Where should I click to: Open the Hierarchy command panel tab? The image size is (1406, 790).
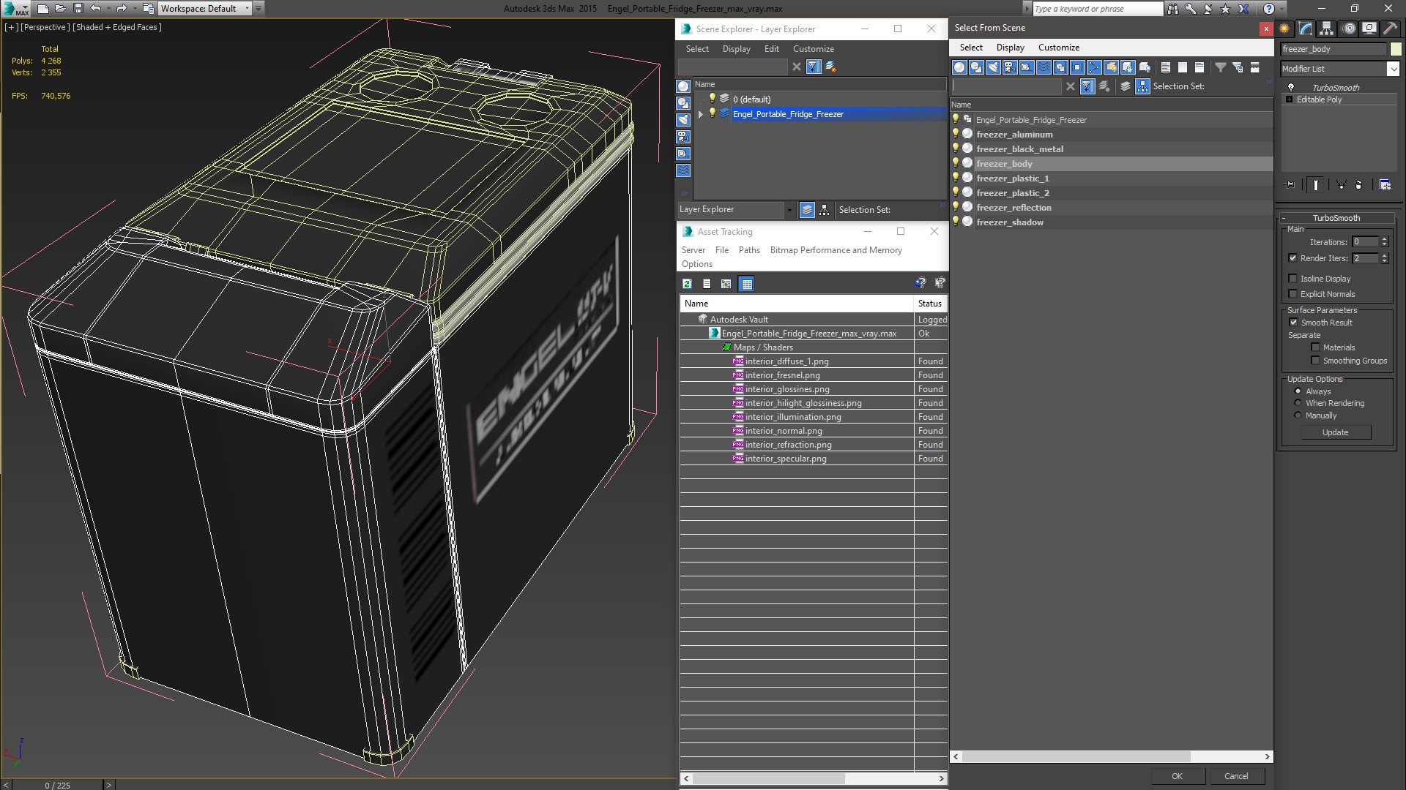click(x=1327, y=29)
